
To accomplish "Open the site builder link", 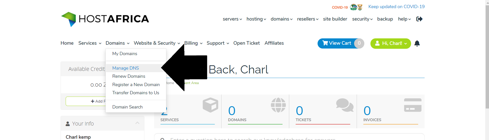I will 335,19.
